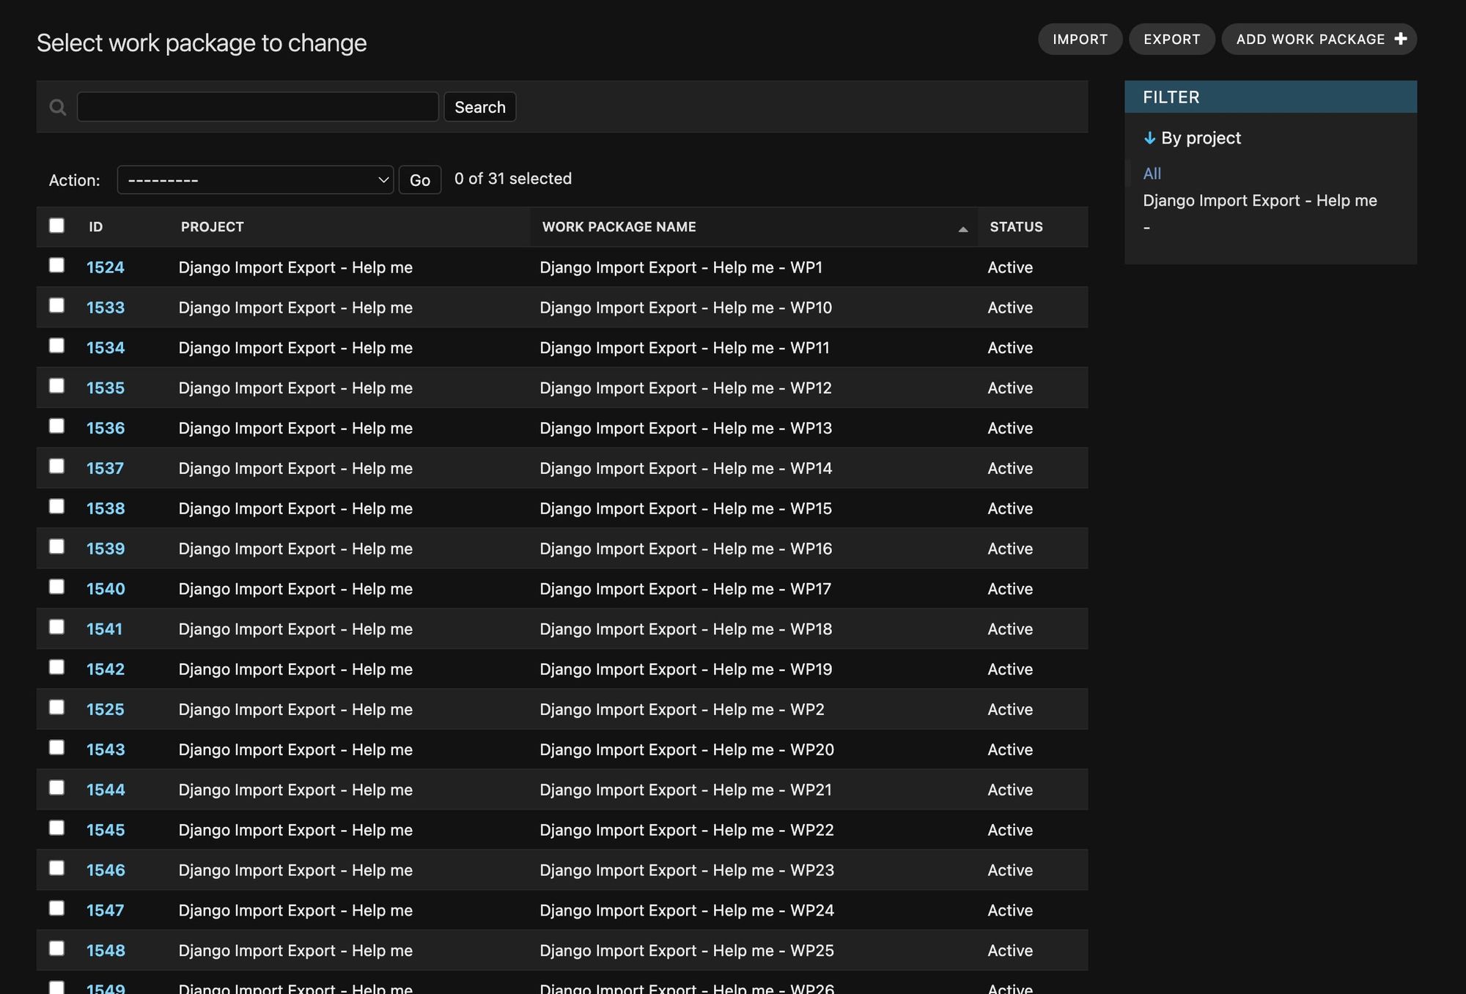Screen dimensions: 1466x994
Task: Focus the search text field
Action: point(258,107)
